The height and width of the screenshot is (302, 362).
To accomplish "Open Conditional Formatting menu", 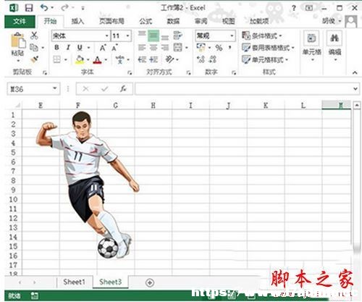I will coord(262,35).
